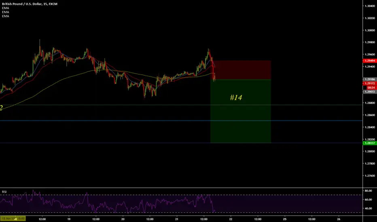Click the 60.00 RSI scale value
This screenshot has width=377, height=222.
(x=369, y=200)
